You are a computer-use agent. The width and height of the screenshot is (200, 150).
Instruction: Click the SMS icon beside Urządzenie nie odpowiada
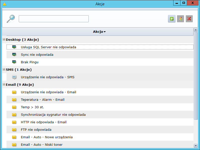click(x=14, y=77)
